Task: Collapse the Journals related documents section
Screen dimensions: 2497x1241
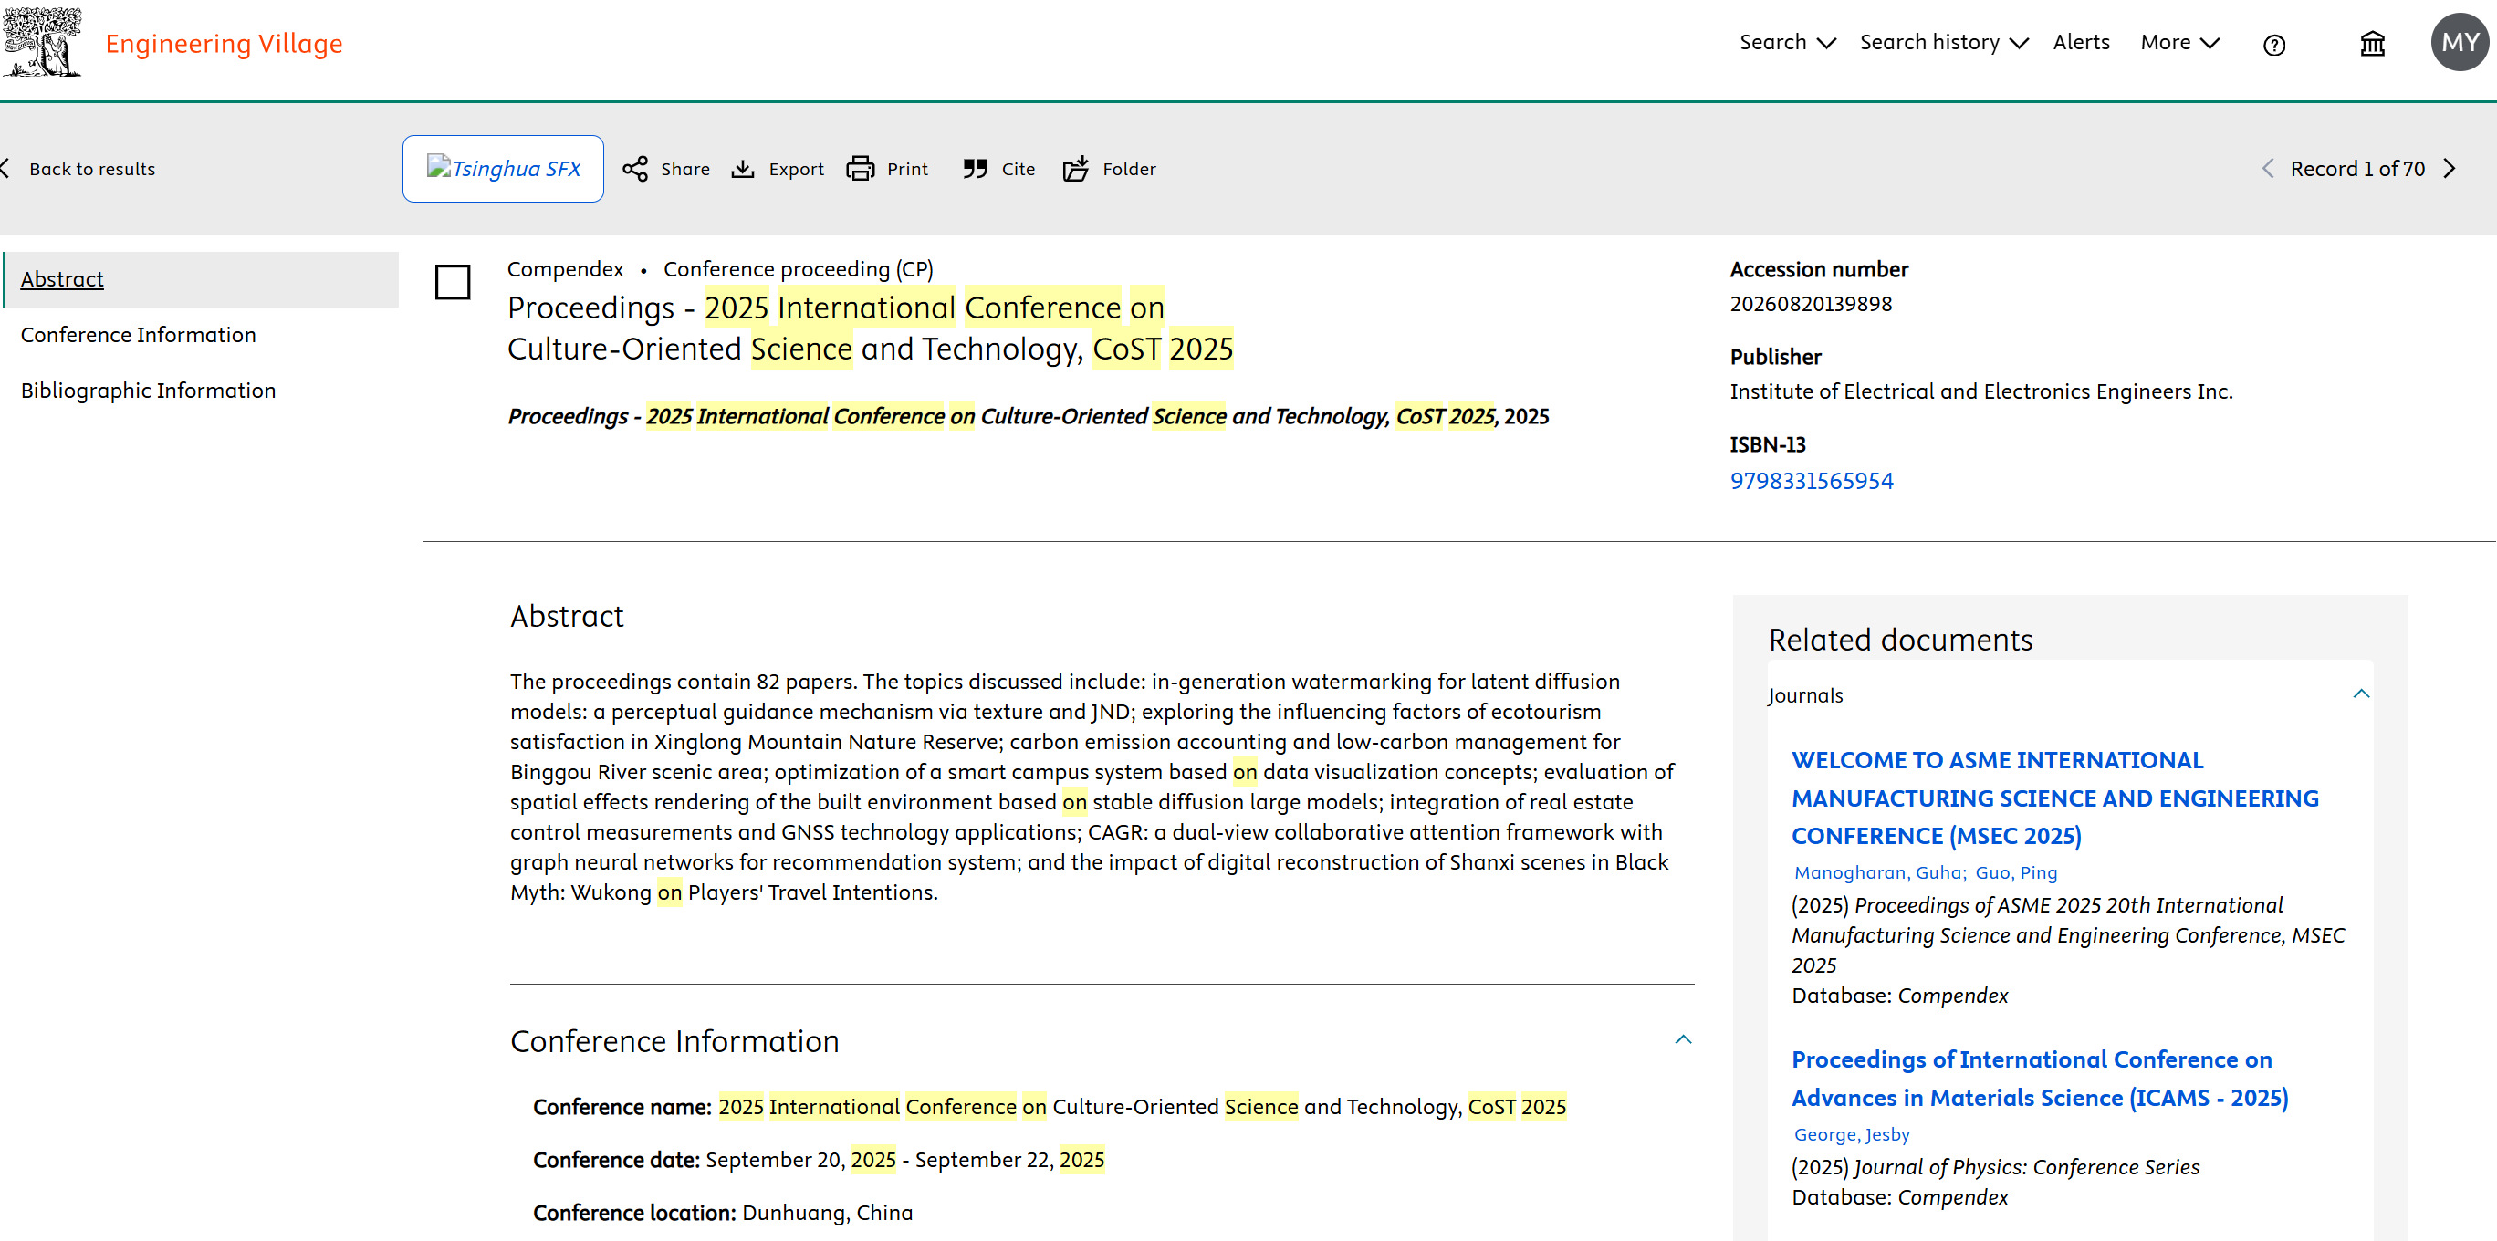Action: coord(2361,694)
